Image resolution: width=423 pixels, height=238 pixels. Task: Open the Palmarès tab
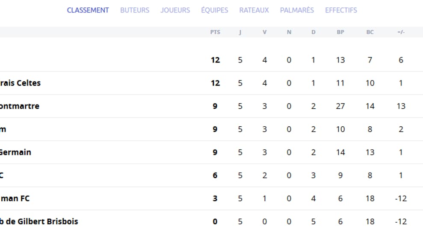tap(297, 10)
